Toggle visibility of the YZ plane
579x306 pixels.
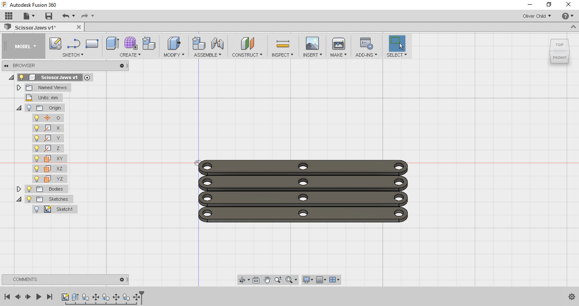(x=37, y=179)
